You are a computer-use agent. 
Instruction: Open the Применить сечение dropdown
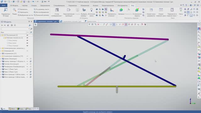tap(112, 12)
